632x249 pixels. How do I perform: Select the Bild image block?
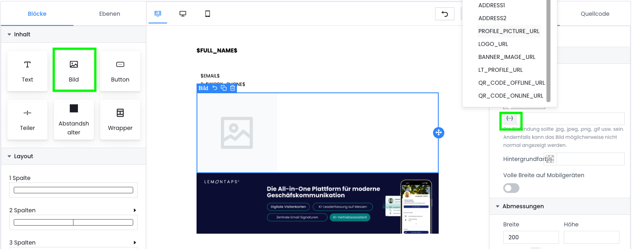pos(74,70)
